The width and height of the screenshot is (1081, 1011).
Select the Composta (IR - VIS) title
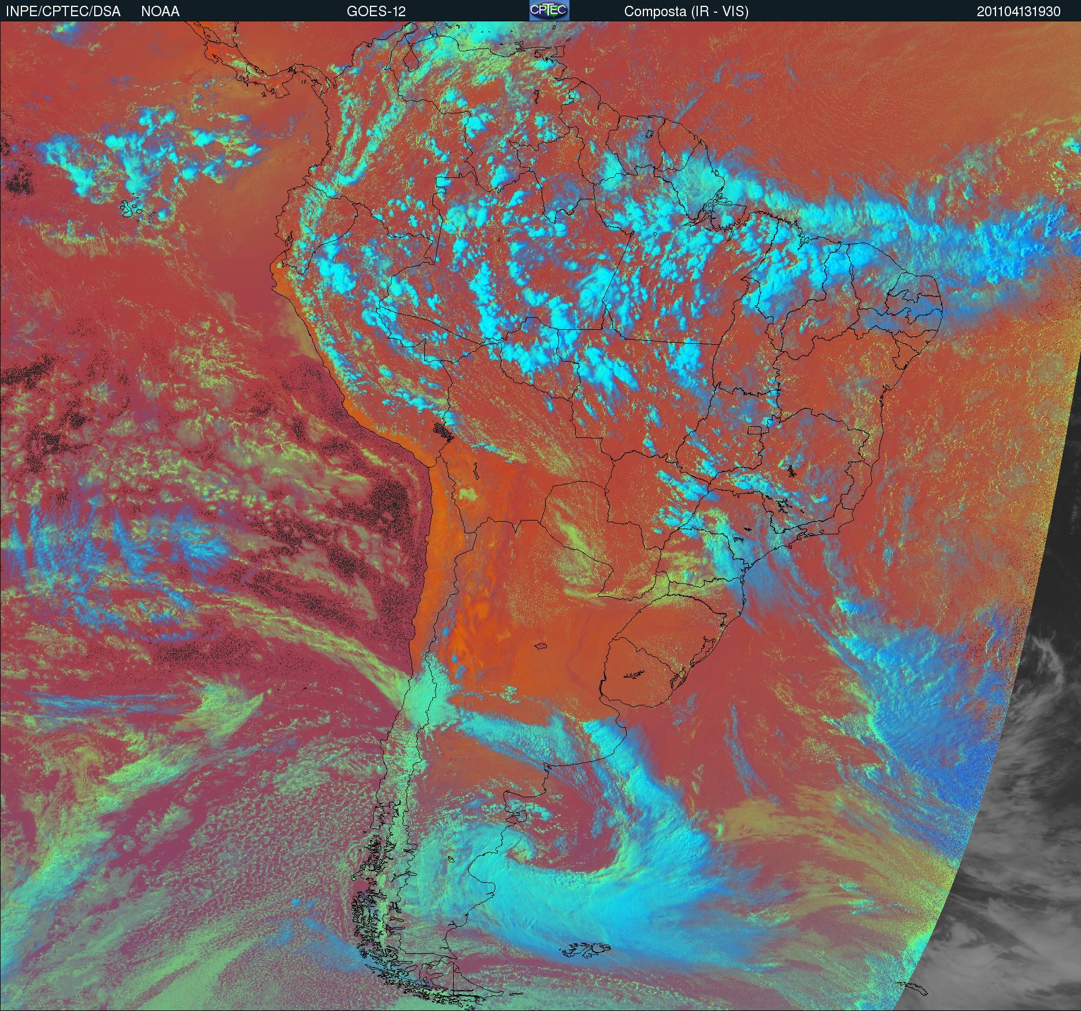[686, 12]
